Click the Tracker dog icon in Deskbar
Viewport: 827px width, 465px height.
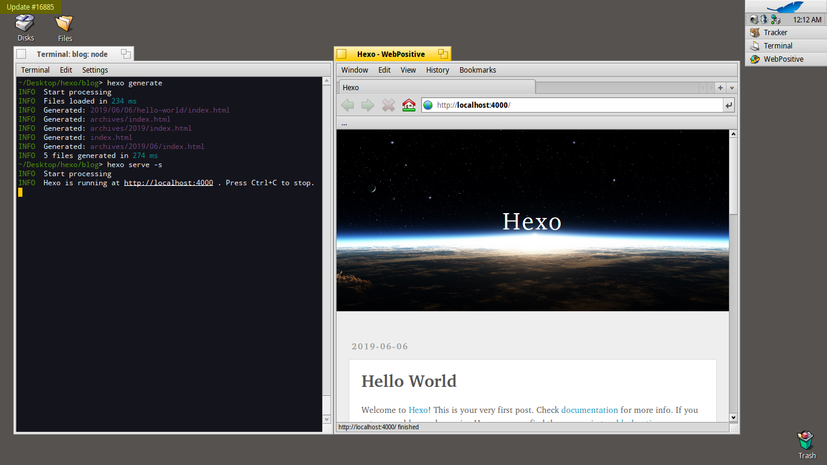click(x=754, y=33)
